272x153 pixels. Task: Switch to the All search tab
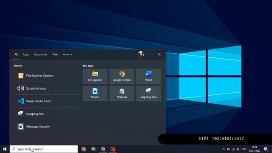point(16,54)
